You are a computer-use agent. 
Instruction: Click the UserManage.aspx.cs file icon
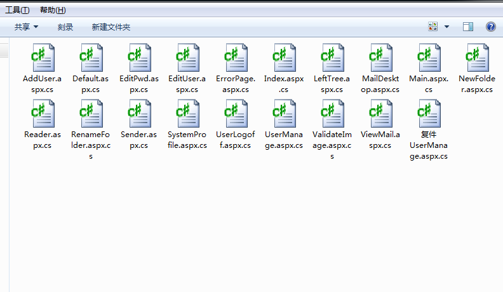click(284, 114)
